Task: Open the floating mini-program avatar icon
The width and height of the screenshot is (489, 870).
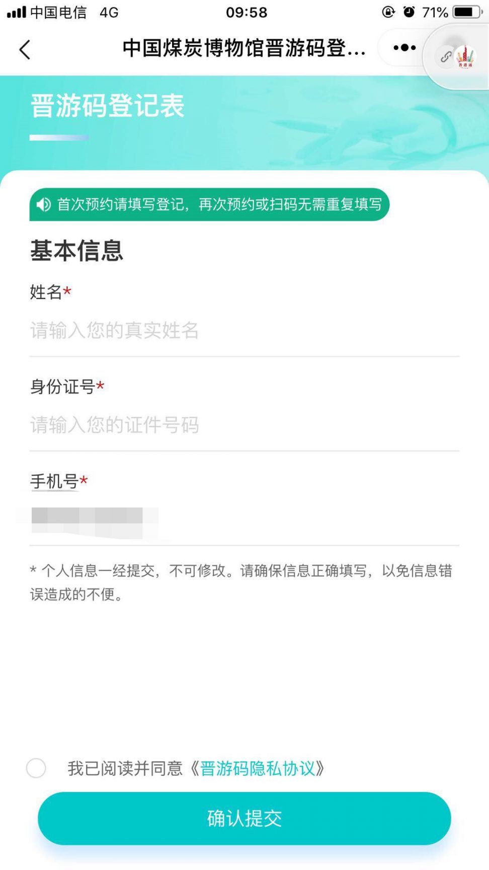Action: click(465, 56)
